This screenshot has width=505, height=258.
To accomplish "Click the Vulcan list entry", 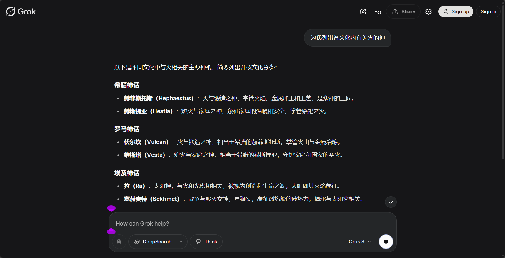I will click(x=234, y=142).
